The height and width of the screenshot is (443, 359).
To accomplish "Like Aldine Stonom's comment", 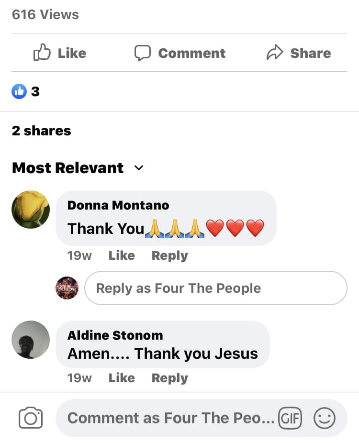I will point(122,378).
